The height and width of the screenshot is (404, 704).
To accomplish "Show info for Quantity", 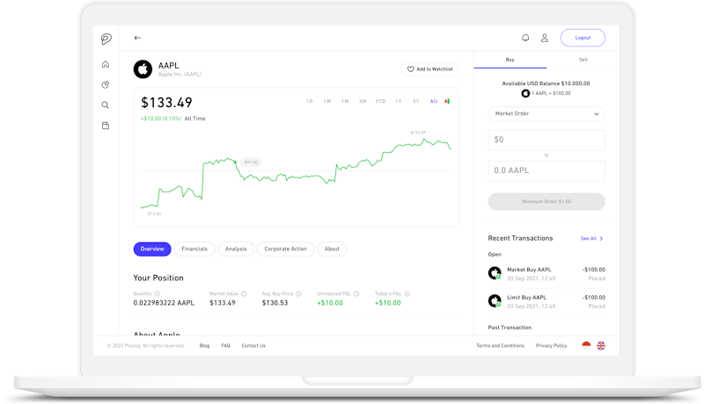I will [x=158, y=294].
